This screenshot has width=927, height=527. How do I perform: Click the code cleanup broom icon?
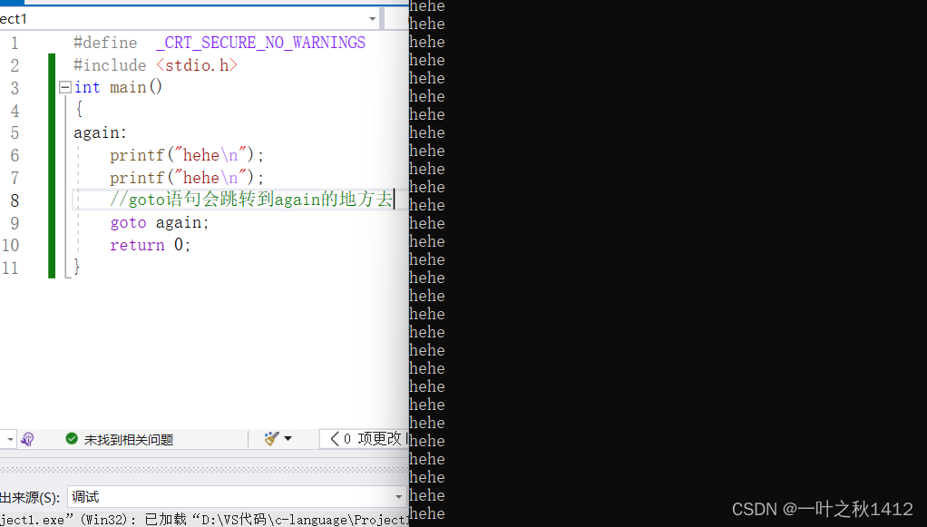[271, 438]
